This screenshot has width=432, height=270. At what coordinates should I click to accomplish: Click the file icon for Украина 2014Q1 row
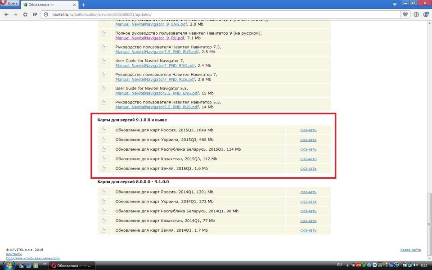coord(104,202)
